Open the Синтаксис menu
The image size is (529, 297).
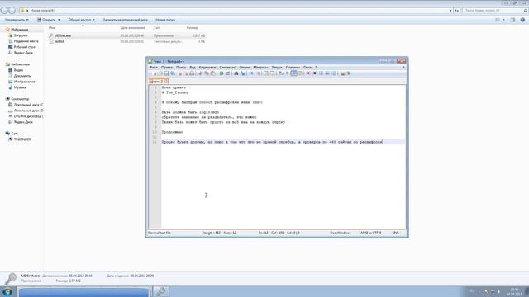pos(227,68)
